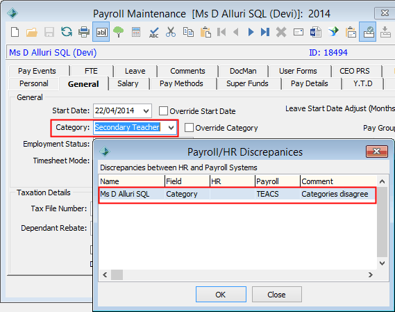Screen dimensions: 395x312
Task: Select the General tab
Action: [x=83, y=84]
